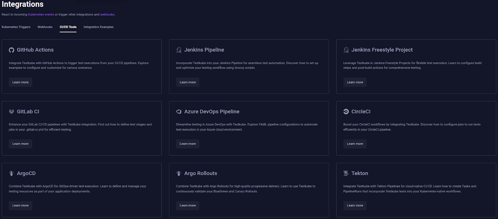
Task: Click the Azure DevOps Pipeline icon
Action: pos(179,112)
